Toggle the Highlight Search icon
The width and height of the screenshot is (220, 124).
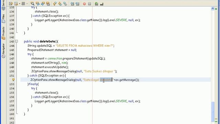tap(48, 4)
